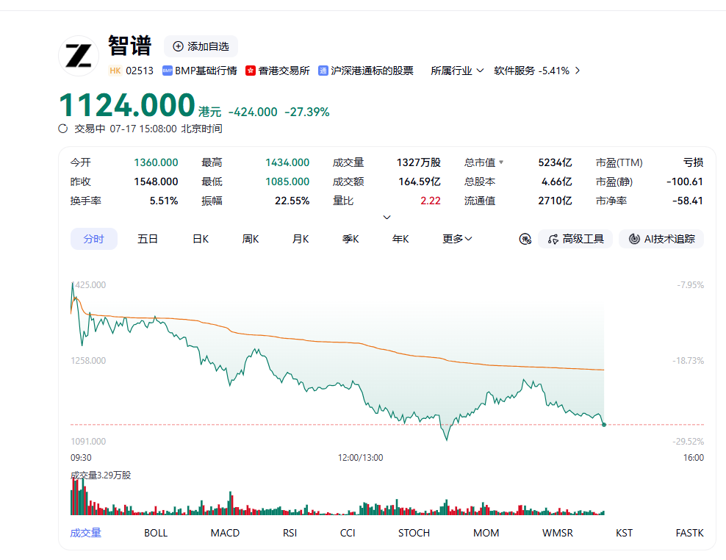Expand the 所属行业 dropdown
The width and height of the screenshot is (726, 560).
click(x=457, y=71)
